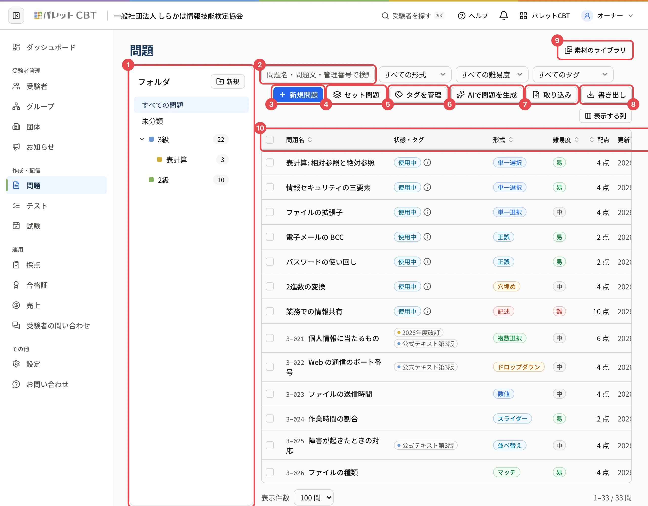Screen dimensions: 648x506
Task: Check the box for 3-021 個人情報に当たるもの row
Action: click(270, 338)
